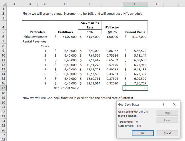Select column A header

(x=14, y=4)
